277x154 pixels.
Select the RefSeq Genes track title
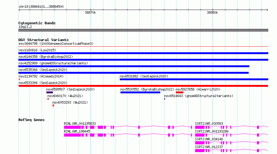click(x=31, y=120)
